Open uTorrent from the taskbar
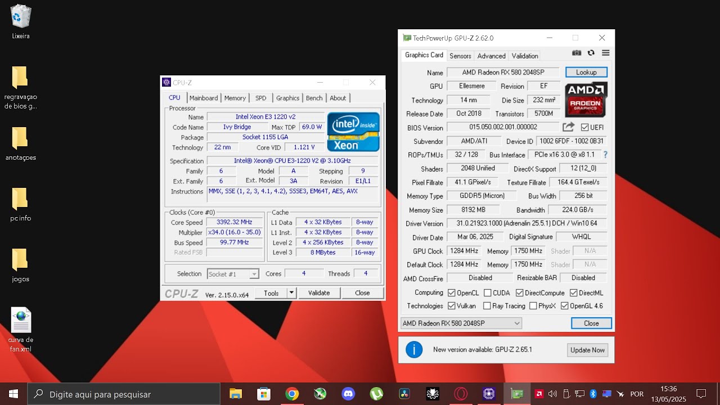 (376, 394)
